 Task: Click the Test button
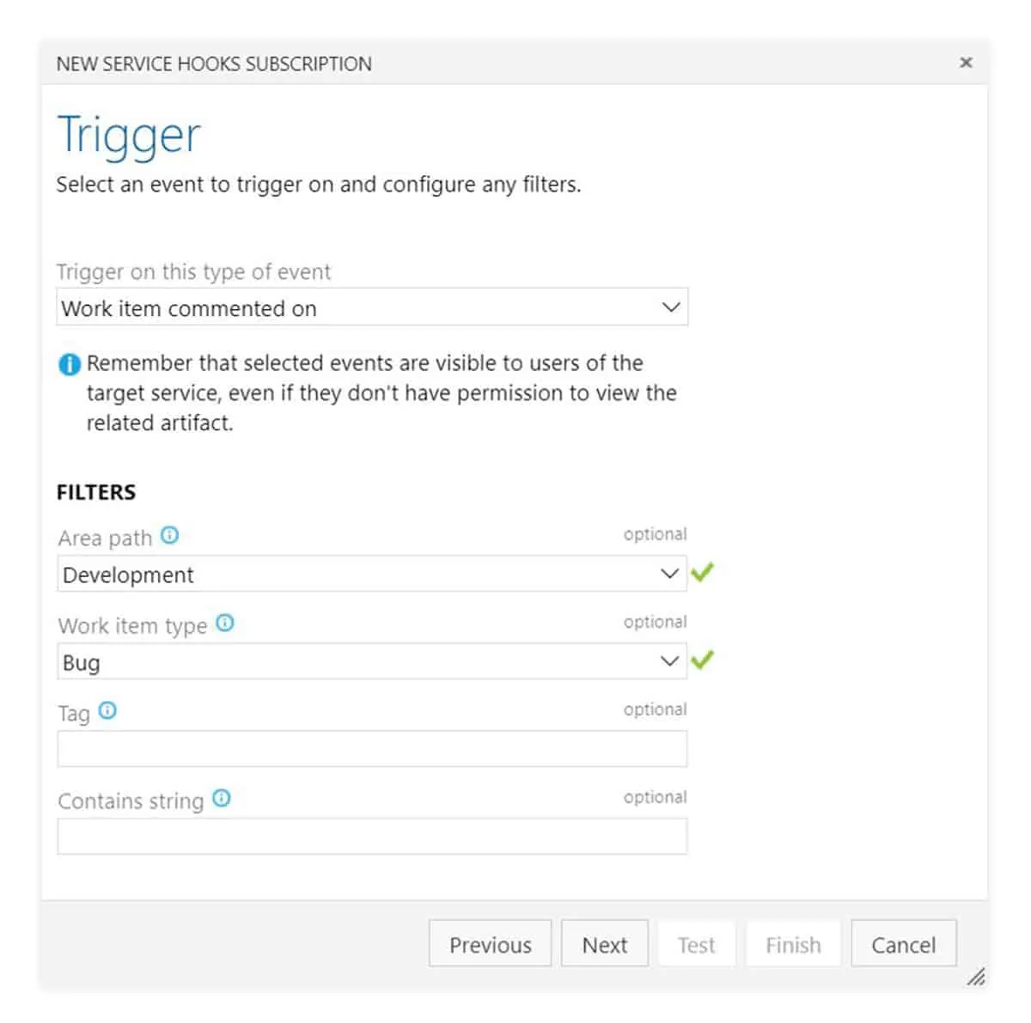[696, 944]
